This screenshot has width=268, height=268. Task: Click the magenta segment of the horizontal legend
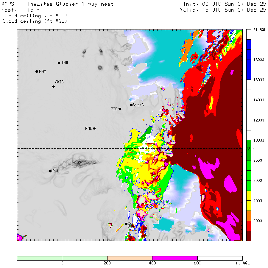point(175,258)
